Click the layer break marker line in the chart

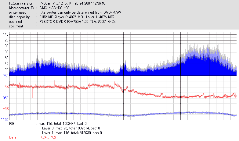[x=123, y=76]
